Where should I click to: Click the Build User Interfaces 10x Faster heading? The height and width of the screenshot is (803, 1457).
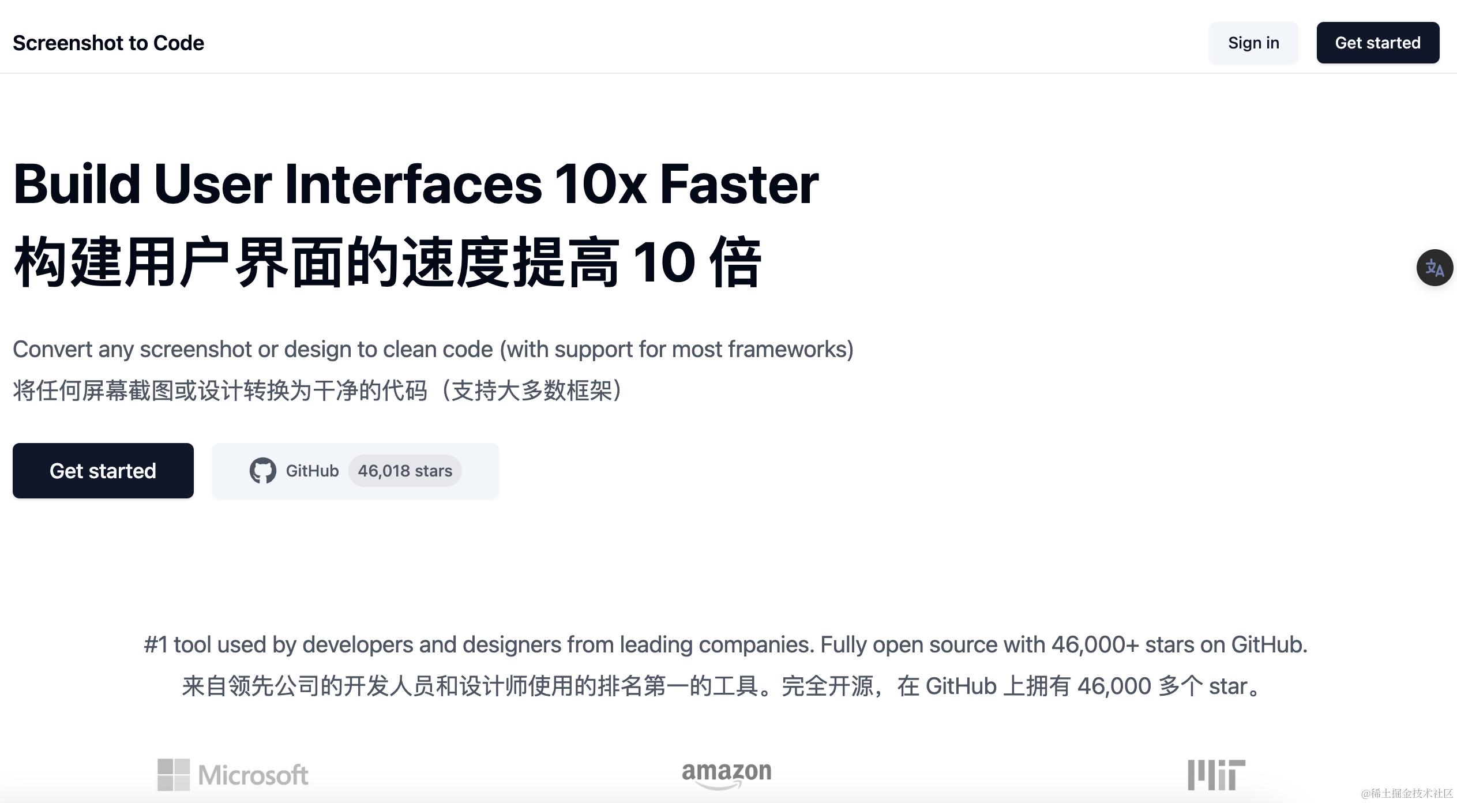click(415, 184)
